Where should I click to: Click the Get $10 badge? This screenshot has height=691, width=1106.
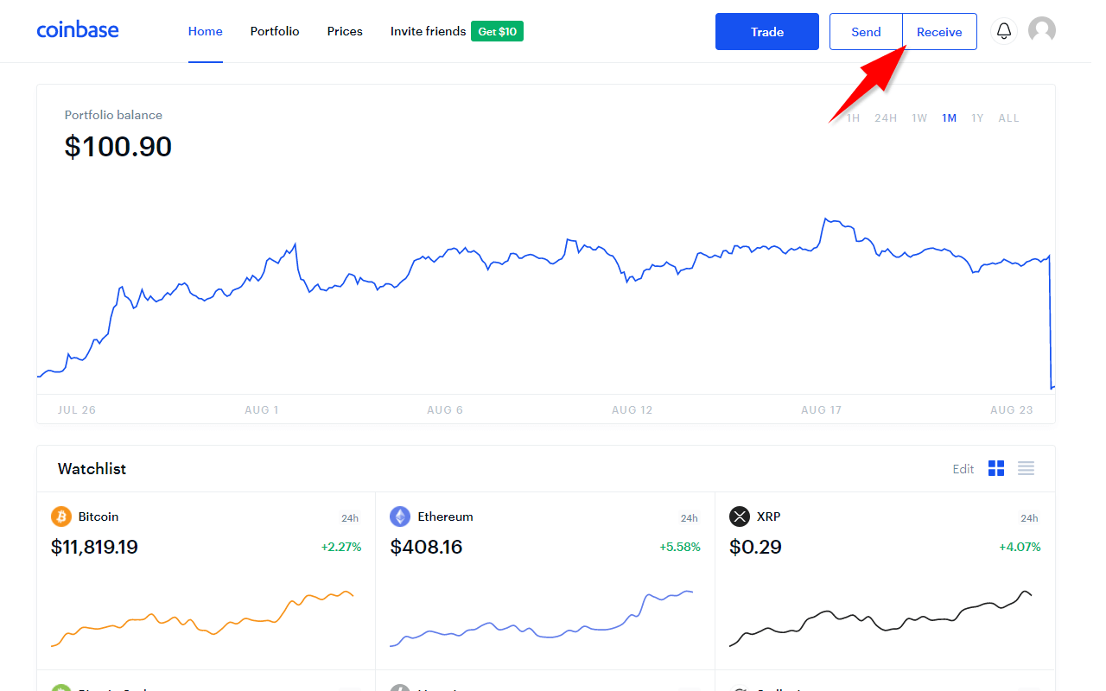(x=497, y=31)
